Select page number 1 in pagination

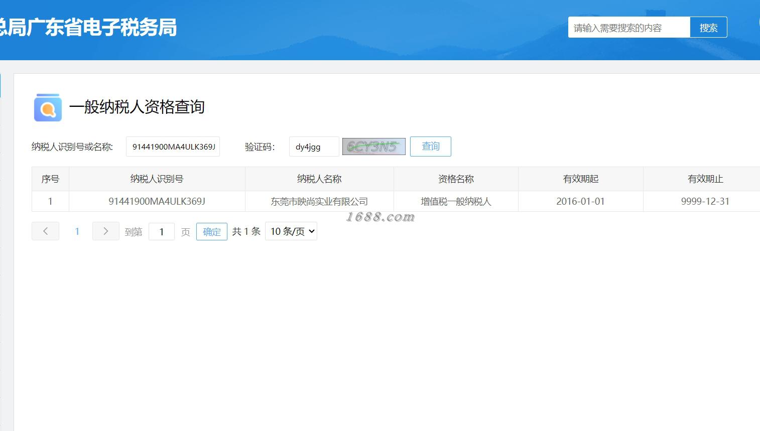point(77,231)
